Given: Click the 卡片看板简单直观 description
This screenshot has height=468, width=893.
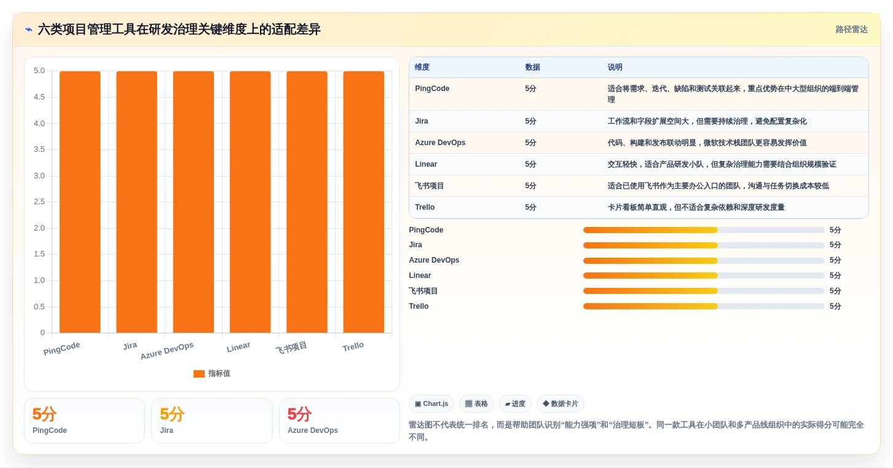Looking at the screenshot, I should point(696,207).
